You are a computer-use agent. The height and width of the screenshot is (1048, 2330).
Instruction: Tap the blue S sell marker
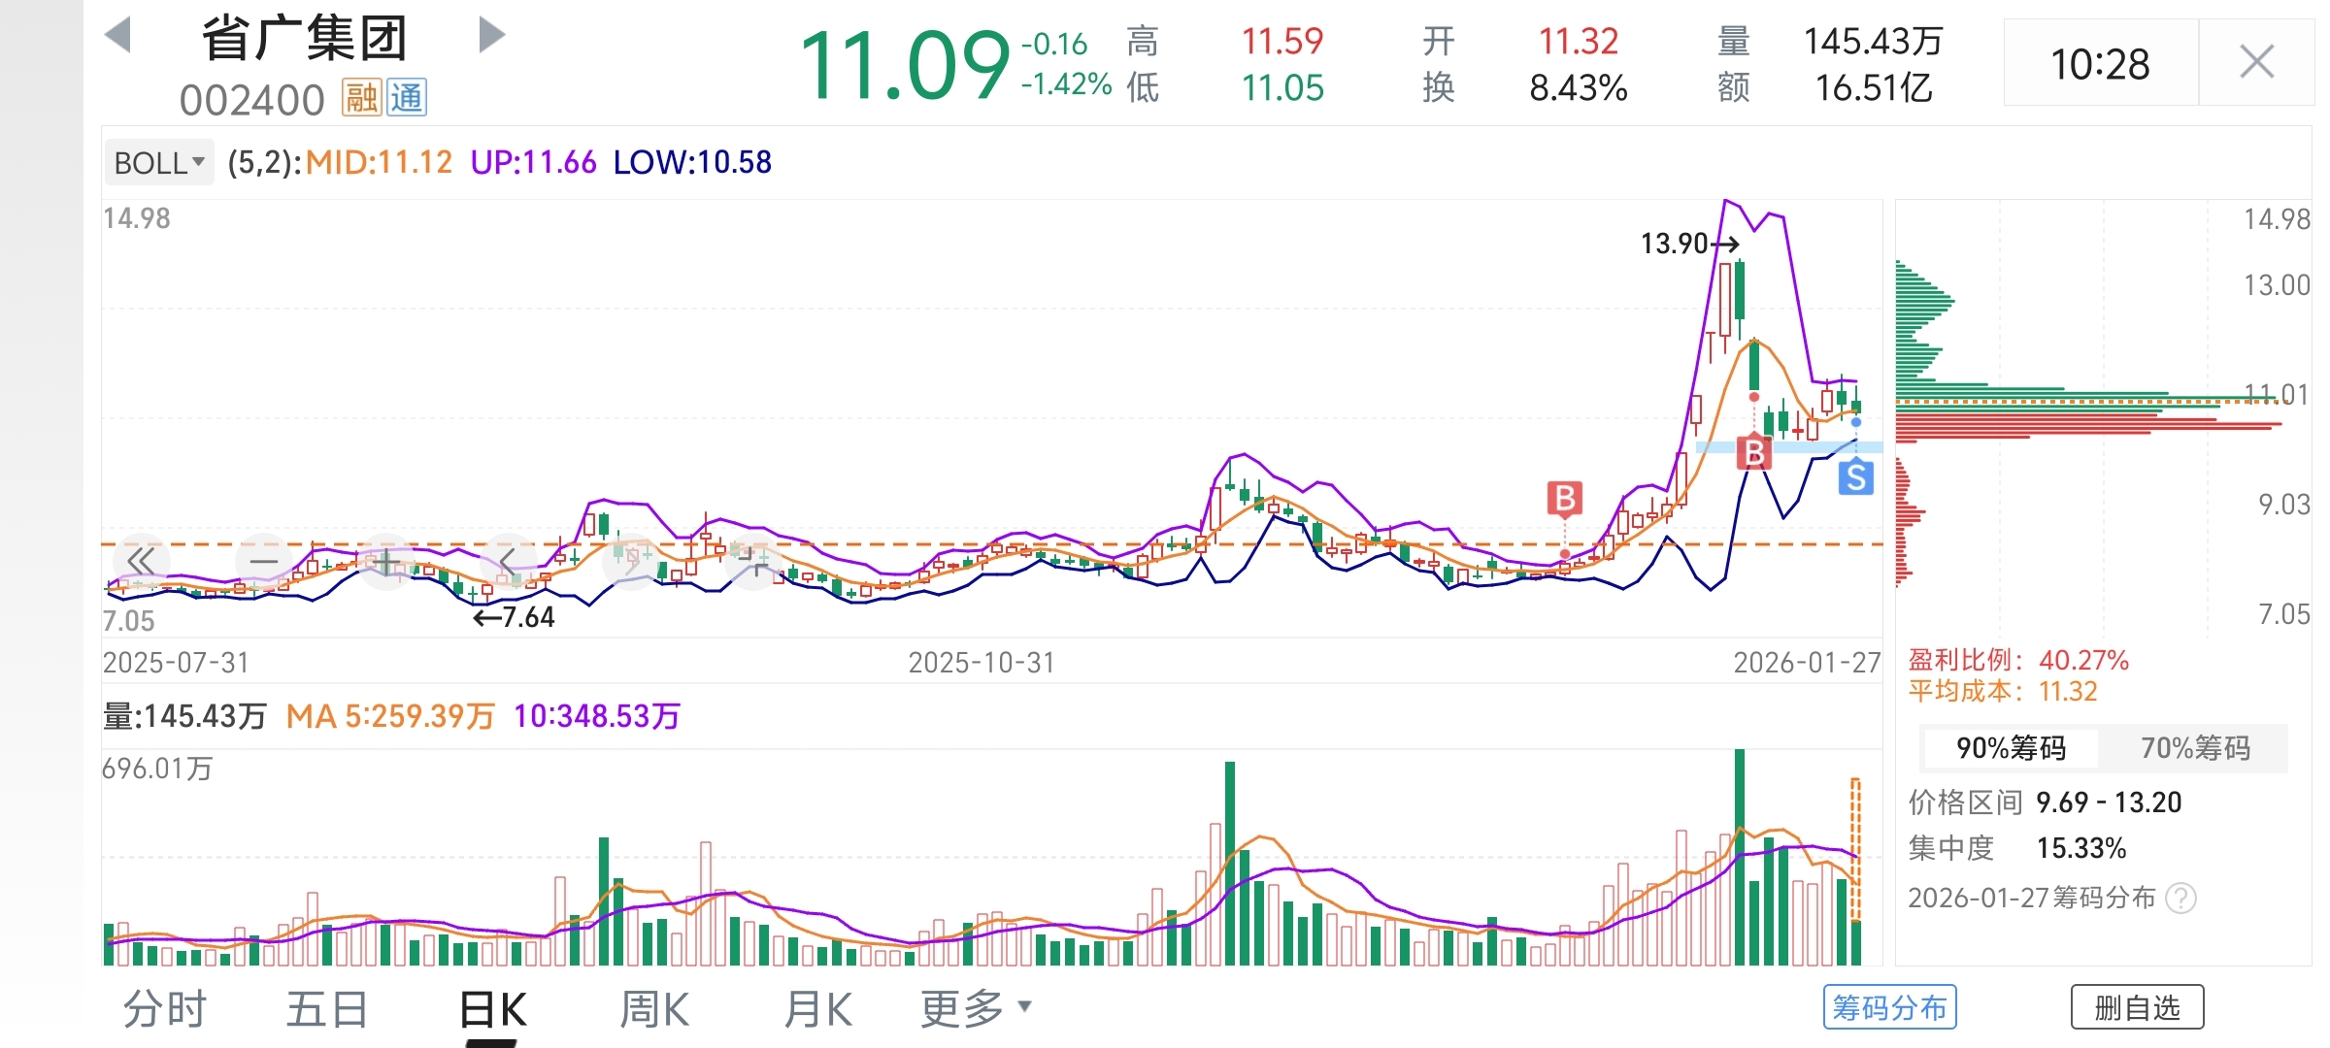point(1855,477)
